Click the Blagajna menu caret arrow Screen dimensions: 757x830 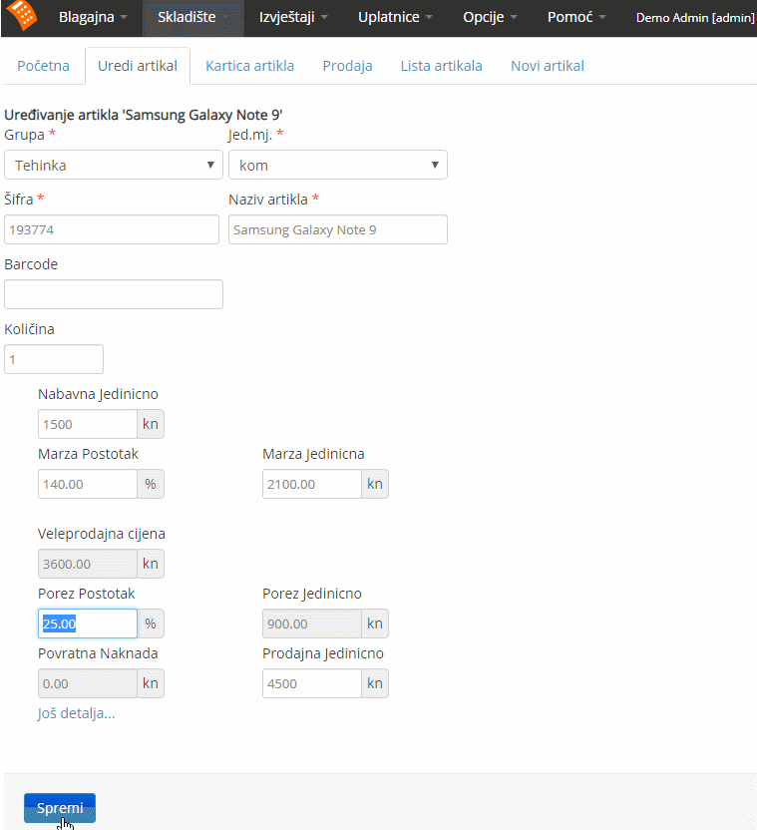pos(124,18)
